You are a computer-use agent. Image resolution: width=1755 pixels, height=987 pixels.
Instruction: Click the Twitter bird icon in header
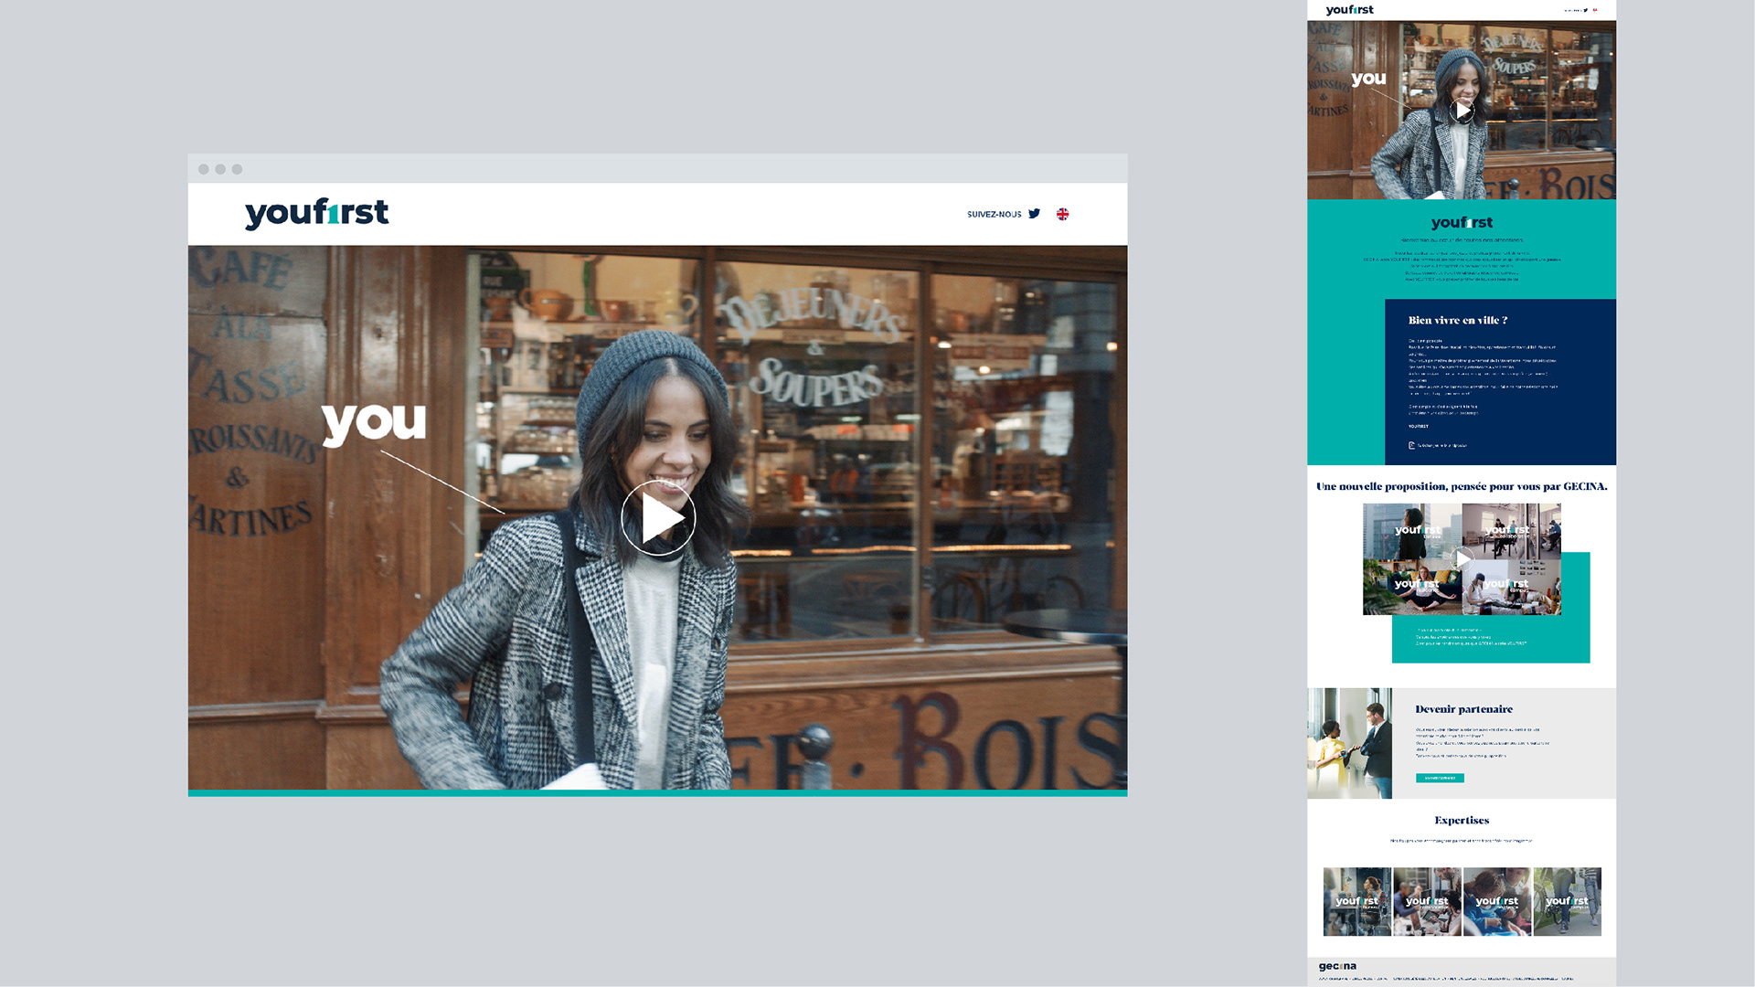click(1034, 214)
